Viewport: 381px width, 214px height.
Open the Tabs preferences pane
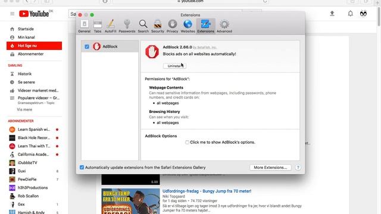point(98,26)
